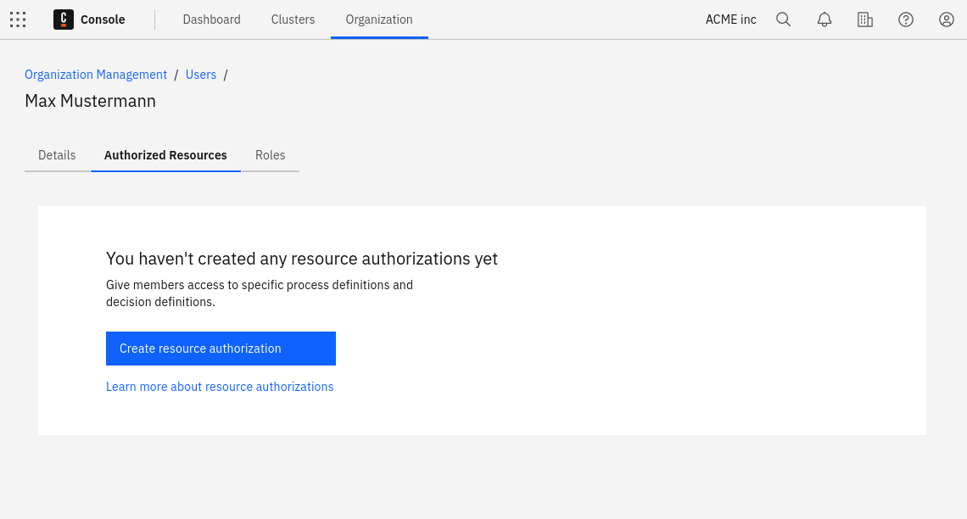
Task: Show notifications via the bell icon
Action: click(824, 20)
